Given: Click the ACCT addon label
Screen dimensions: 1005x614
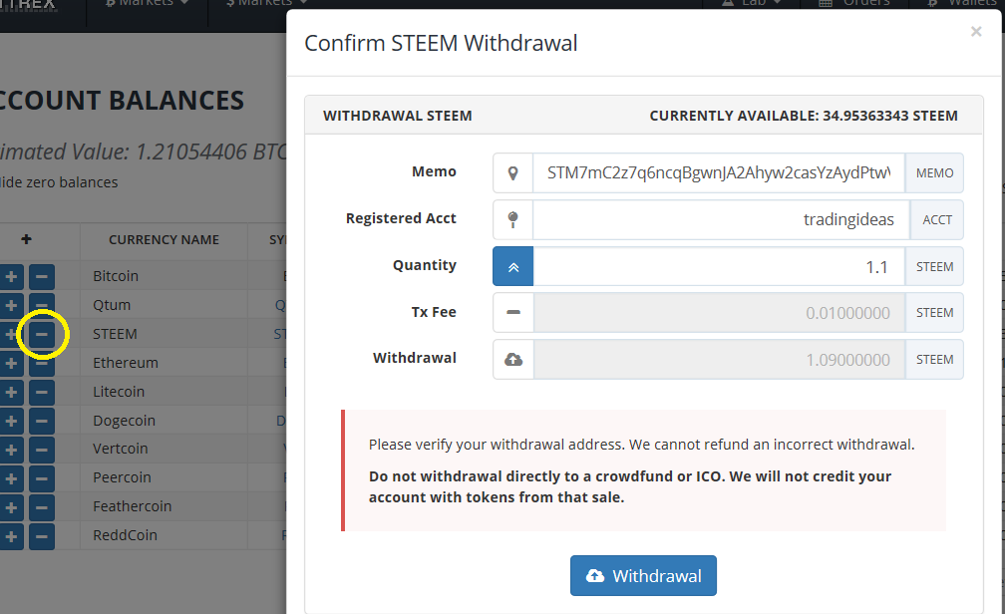Looking at the screenshot, I should (x=937, y=220).
